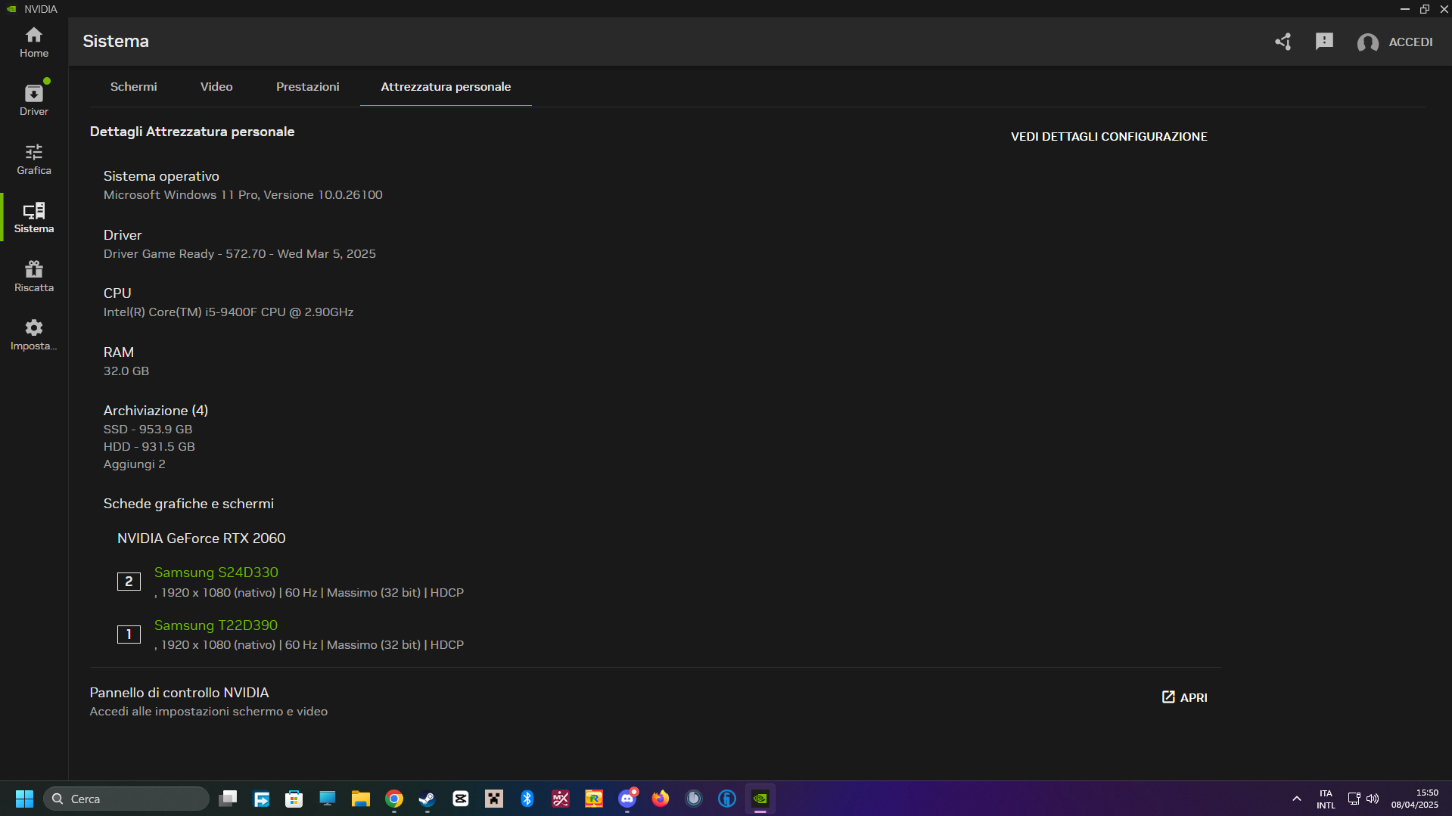Click the 'Intel(R) Core(TM) i5-9400F' text
The image size is (1452, 816).
(229, 312)
